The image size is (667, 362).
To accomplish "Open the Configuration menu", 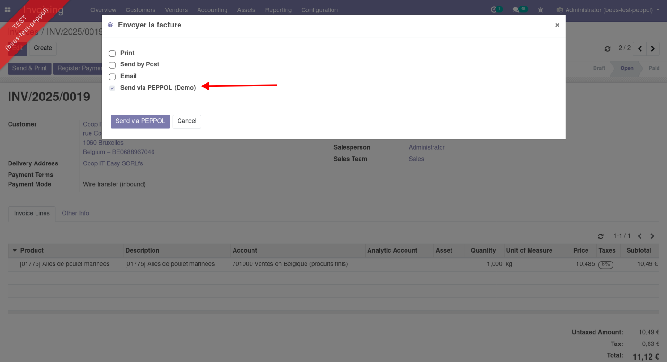I will (x=319, y=10).
